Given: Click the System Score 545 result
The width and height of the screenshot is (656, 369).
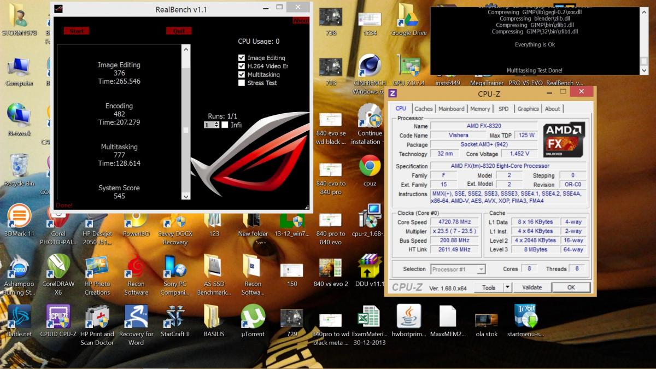Looking at the screenshot, I should tap(119, 192).
